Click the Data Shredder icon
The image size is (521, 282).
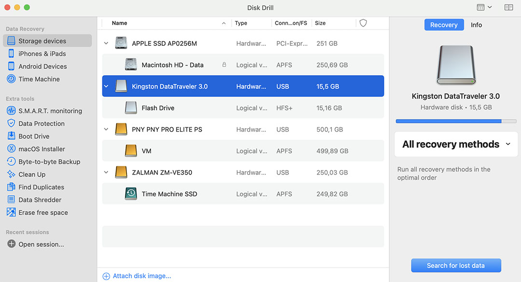(x=11, y=199)
